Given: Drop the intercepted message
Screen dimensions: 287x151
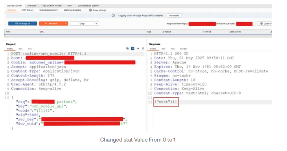Looking at the screenshot, I should pyautogui.click(x=82, y=24).
